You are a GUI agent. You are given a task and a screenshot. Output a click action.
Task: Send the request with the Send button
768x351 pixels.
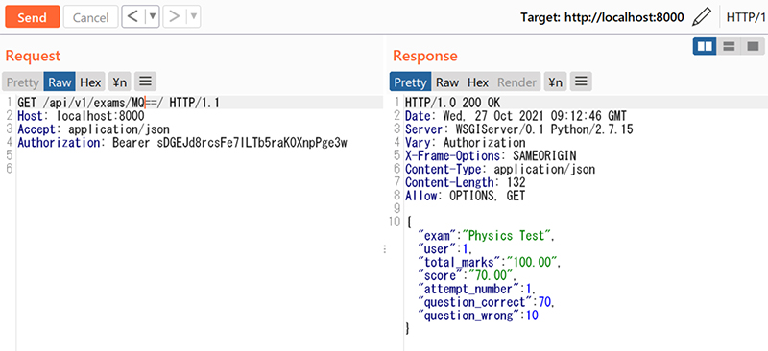(x=33, y=17)
